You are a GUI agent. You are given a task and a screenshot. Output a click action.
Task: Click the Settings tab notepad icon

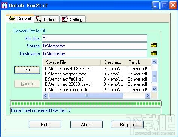(x=65, y=19)
